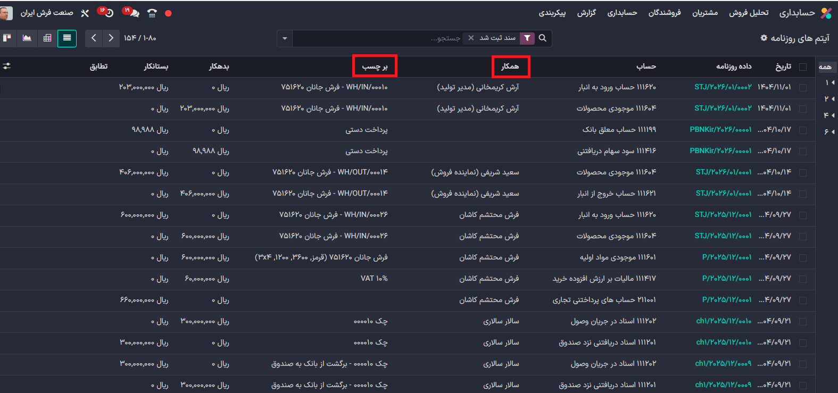Switch to pivot table view
Image resolution: width=838 pixels, height=393 pixels.
tap(47, 38)
